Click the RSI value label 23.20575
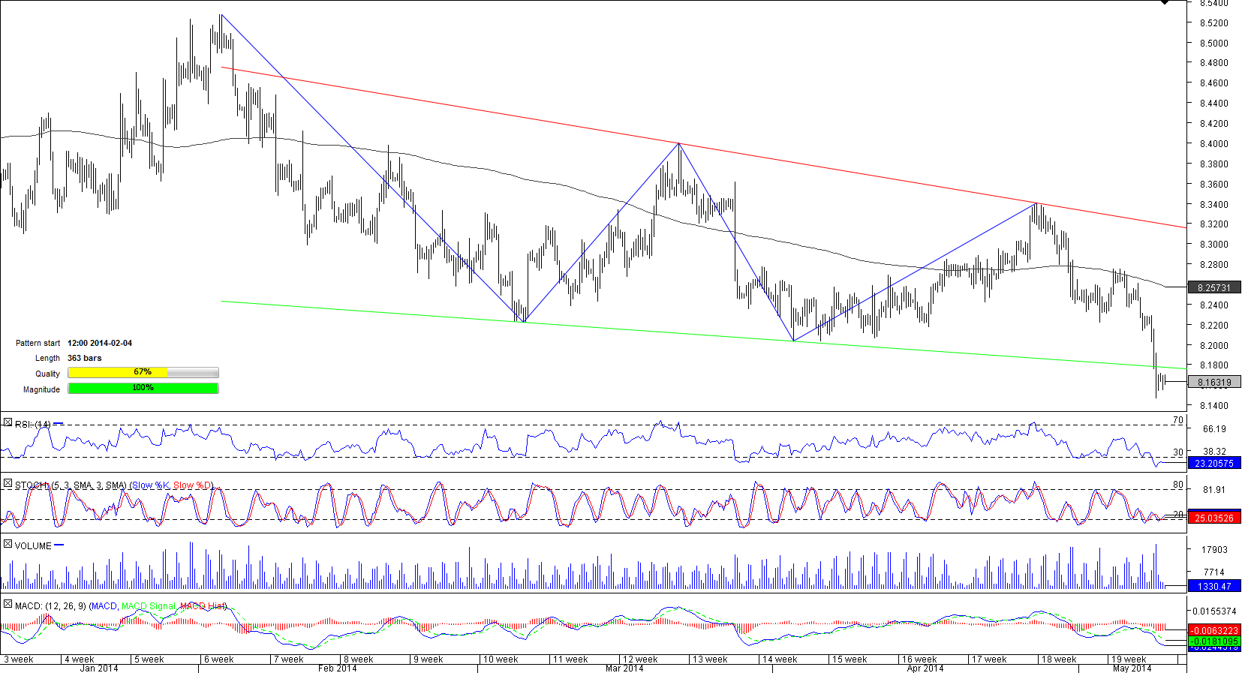 tap(1213, 464)
